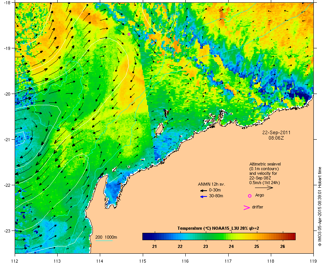Click longitude axis label 113
Screen dimensions: 325x263
click(x=57, y=261)
